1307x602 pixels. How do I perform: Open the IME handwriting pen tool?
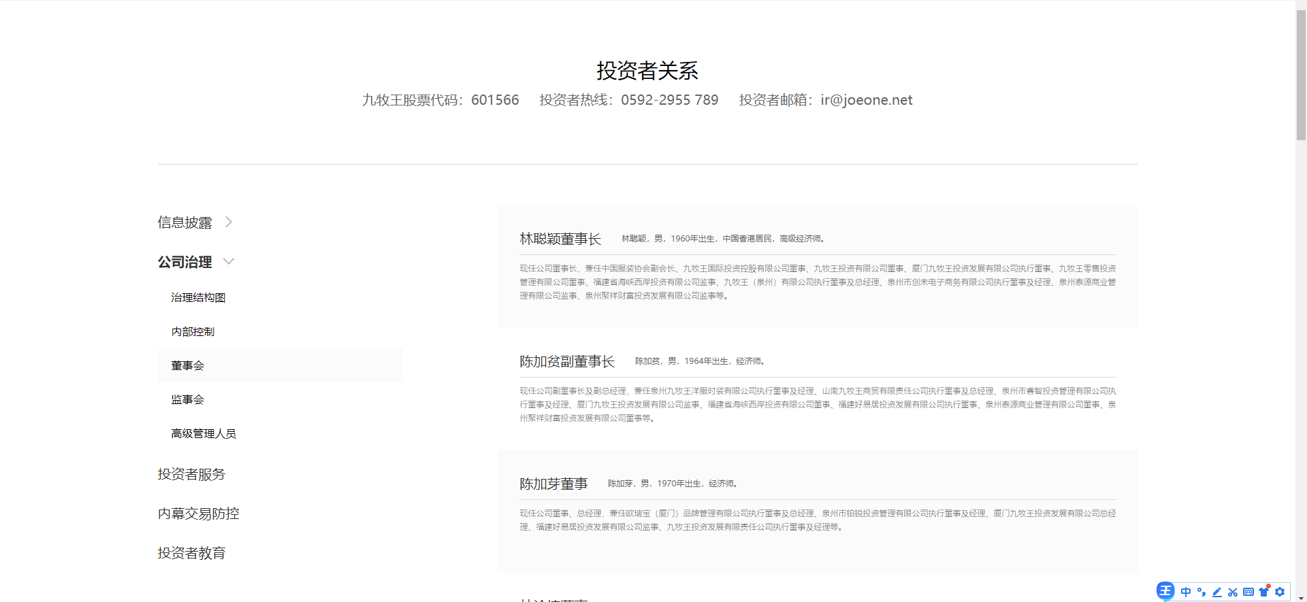tap(1217, 592)
